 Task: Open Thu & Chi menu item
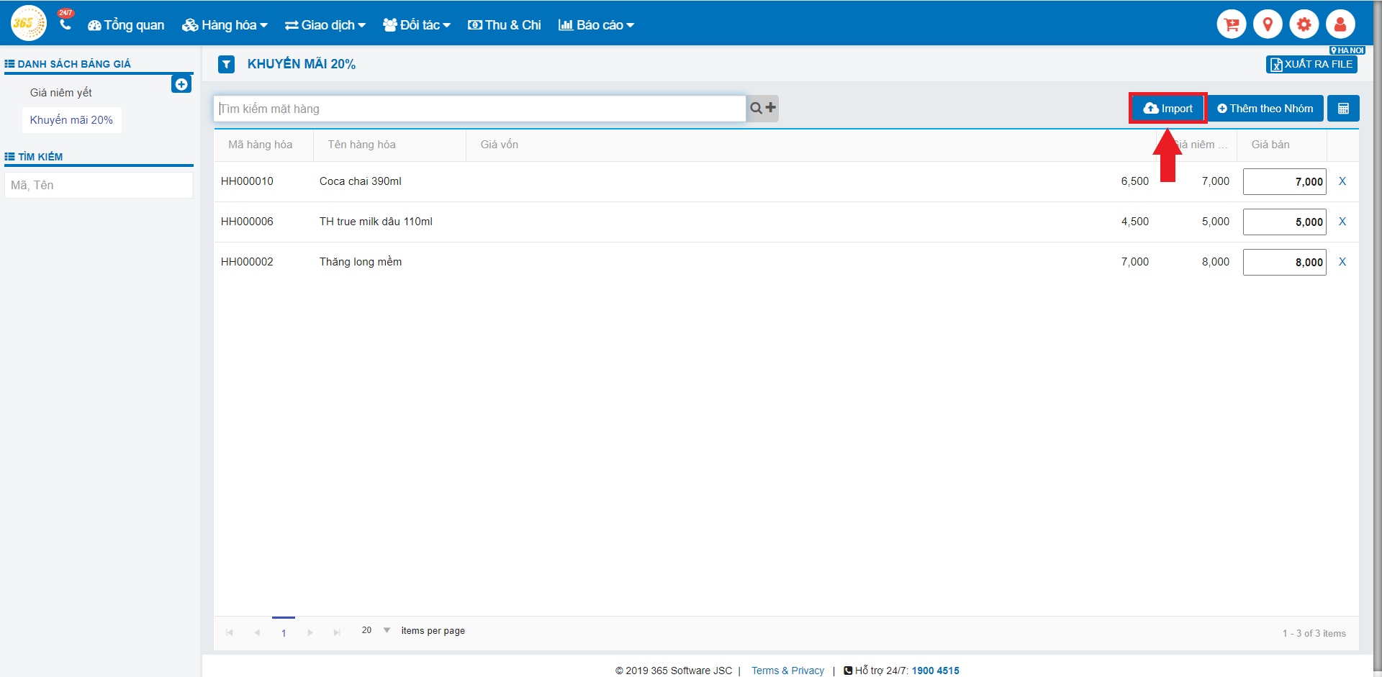[505, 25]
